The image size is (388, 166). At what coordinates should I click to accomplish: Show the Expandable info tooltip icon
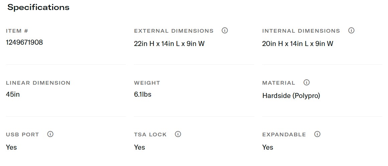pyautogui.click(x=317, y=134)
